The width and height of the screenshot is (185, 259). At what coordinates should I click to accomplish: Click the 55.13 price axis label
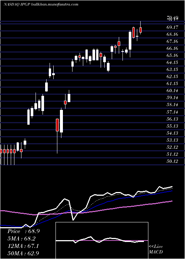[x=172, y=126]
